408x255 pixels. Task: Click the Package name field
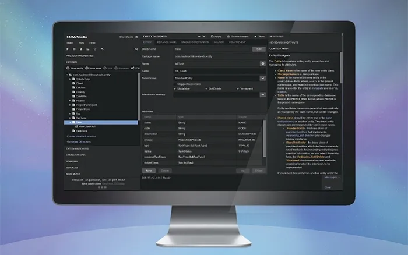(x=219, y=56)
